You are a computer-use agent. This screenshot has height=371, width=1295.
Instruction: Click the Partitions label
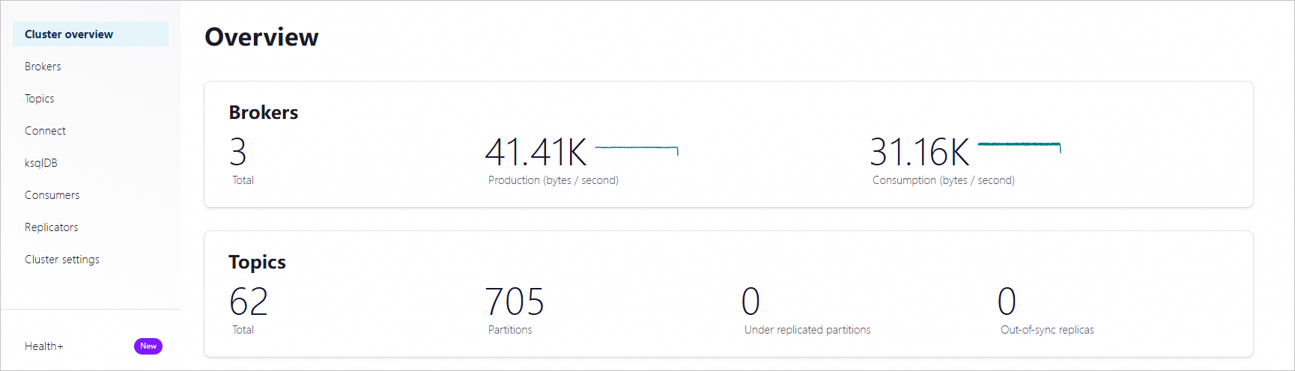pos(510,330)
